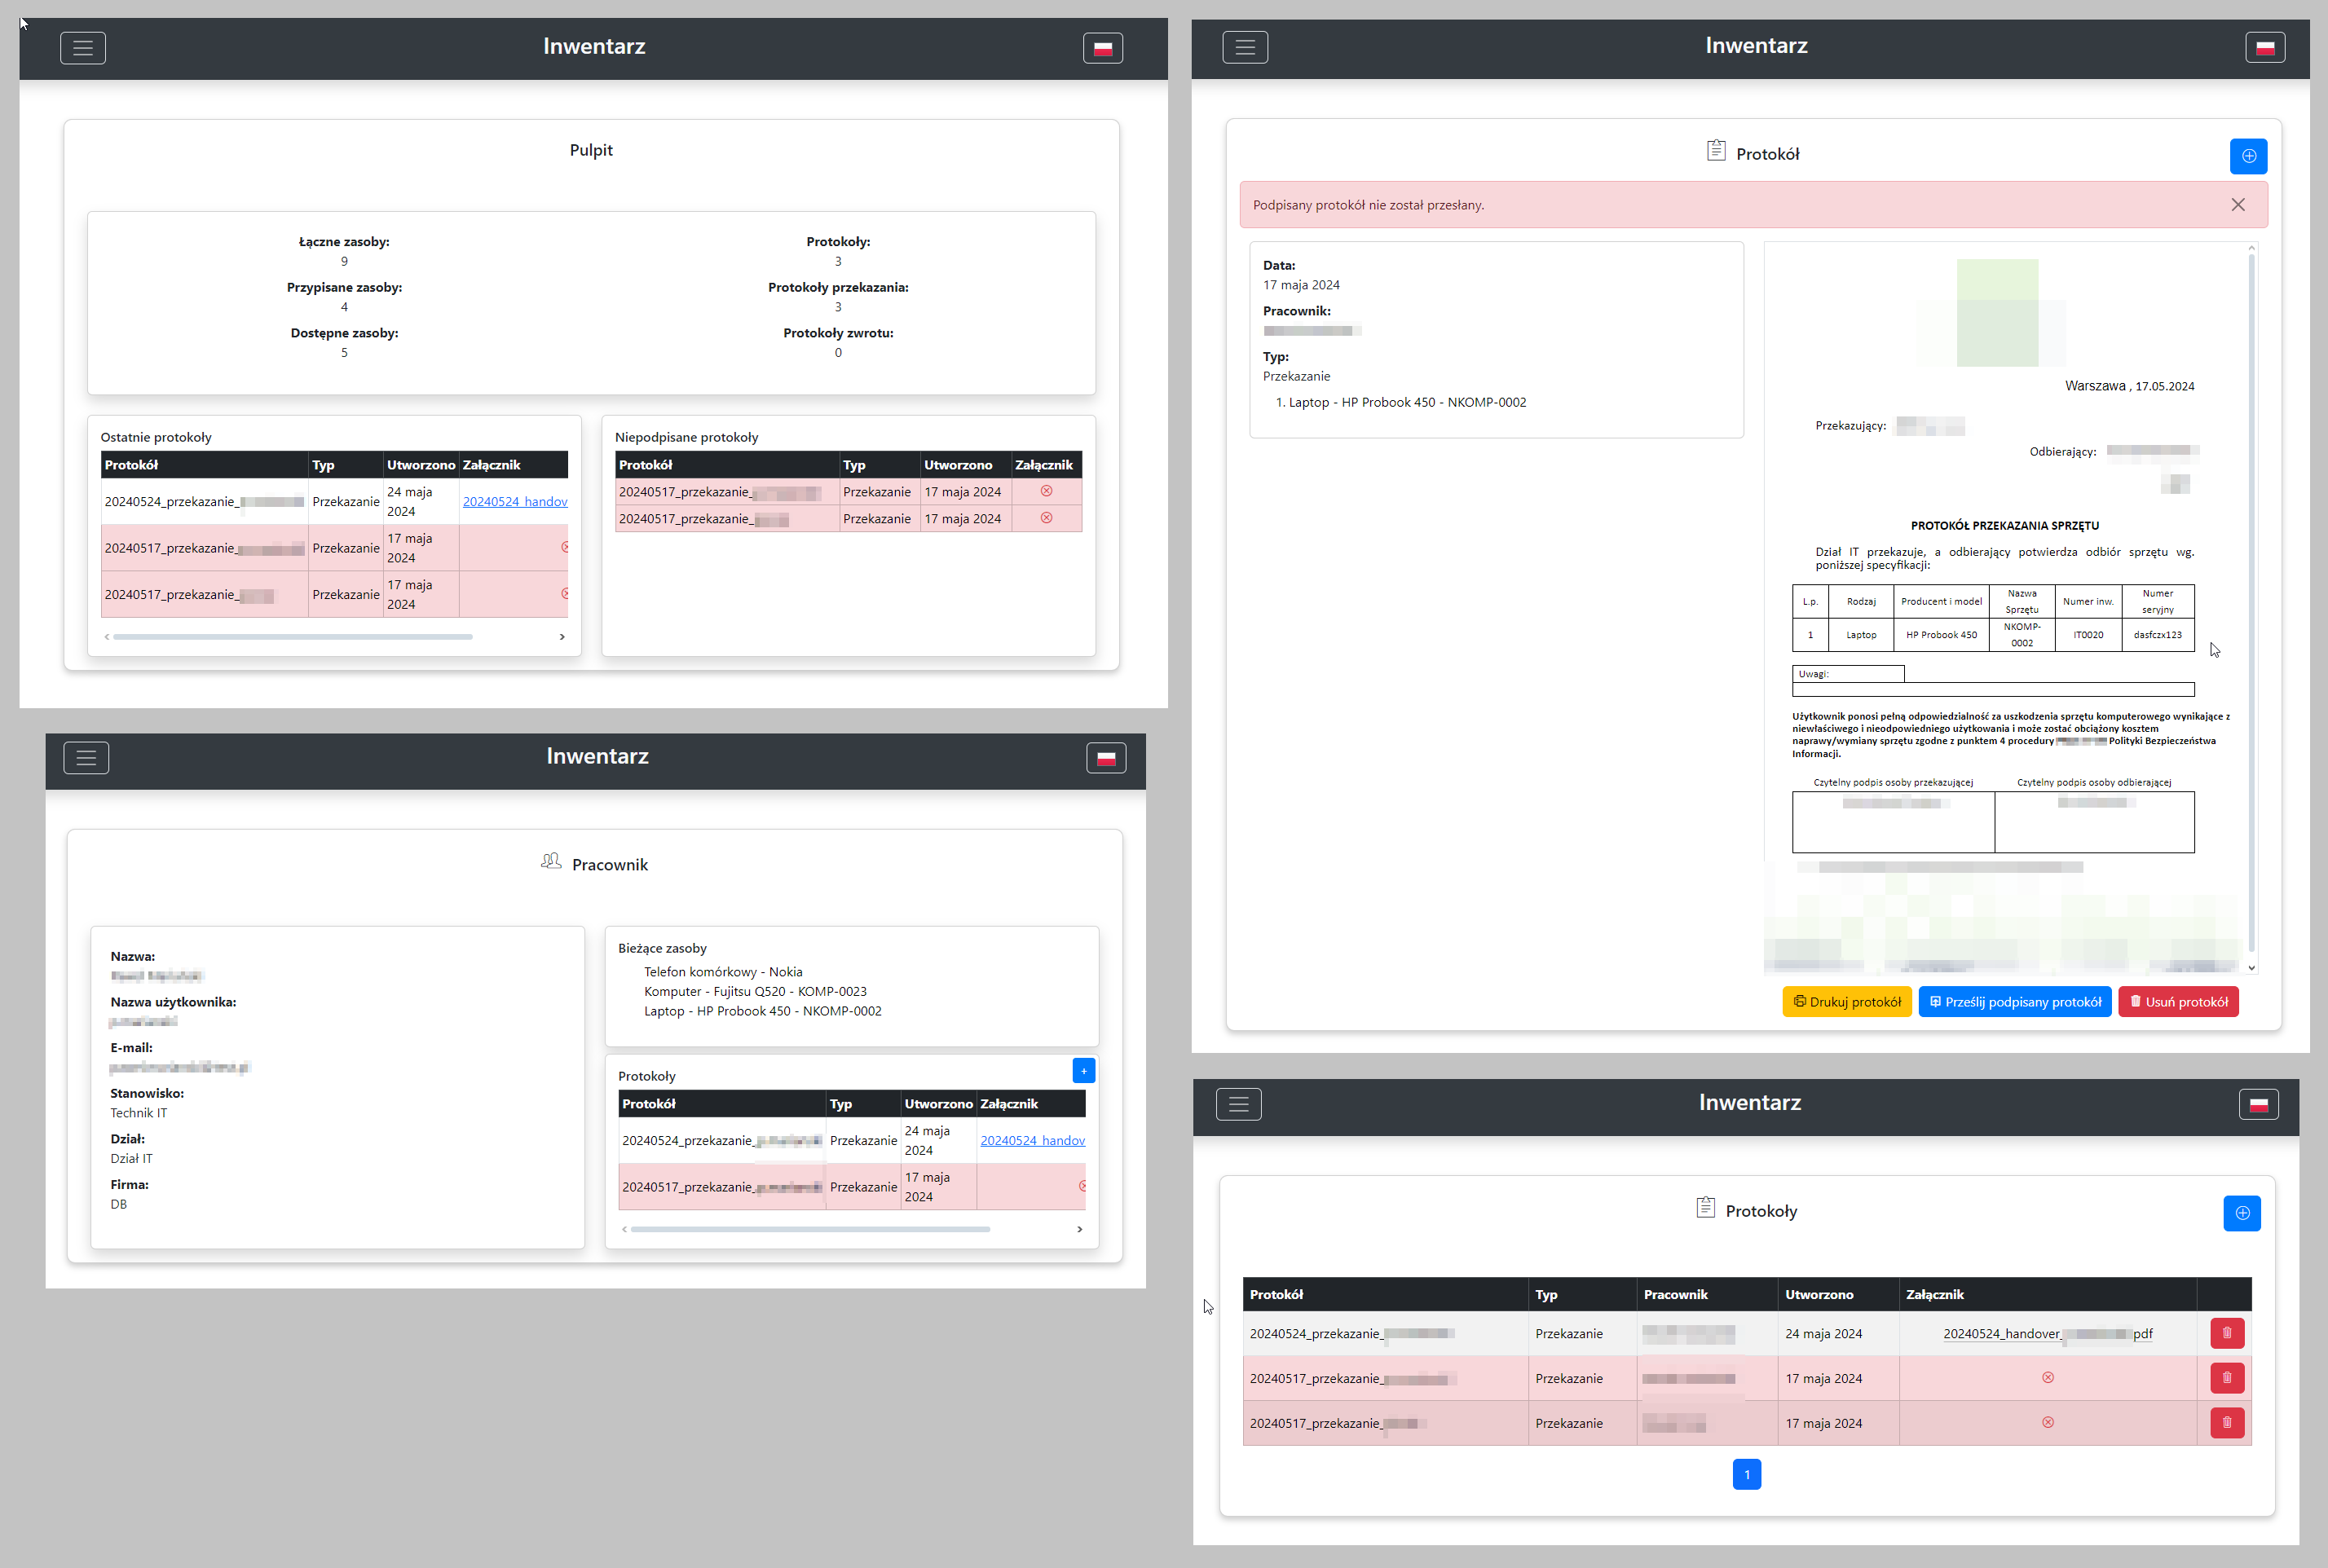Screen dimensions: 2328x1568
Task: Click right scroll arrow under Pracownik Protokoły table
Action: point(1079,1230)
